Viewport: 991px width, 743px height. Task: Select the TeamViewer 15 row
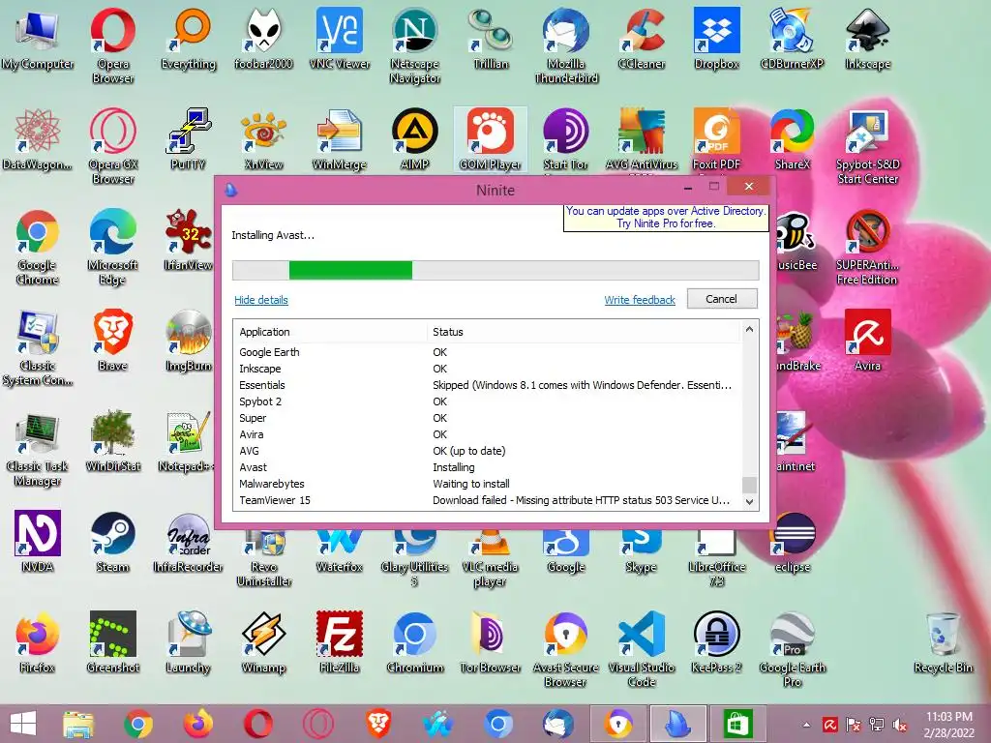coord(487,500)
